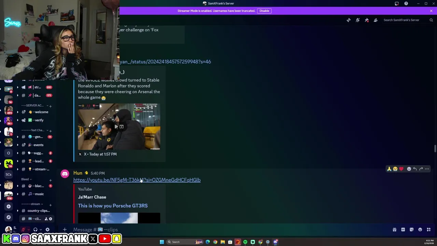Toggle microphone mute in user panel
This screenshot has height=246, width=437.
(x=23, y=230)
